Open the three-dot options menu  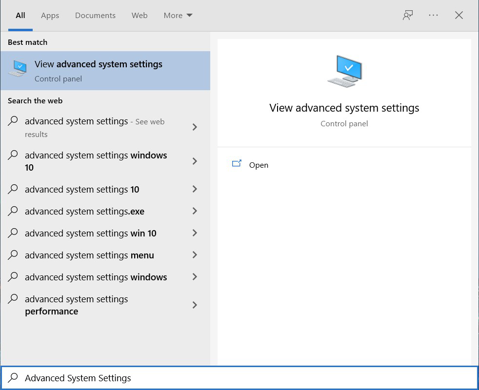[x=433, y=15]
